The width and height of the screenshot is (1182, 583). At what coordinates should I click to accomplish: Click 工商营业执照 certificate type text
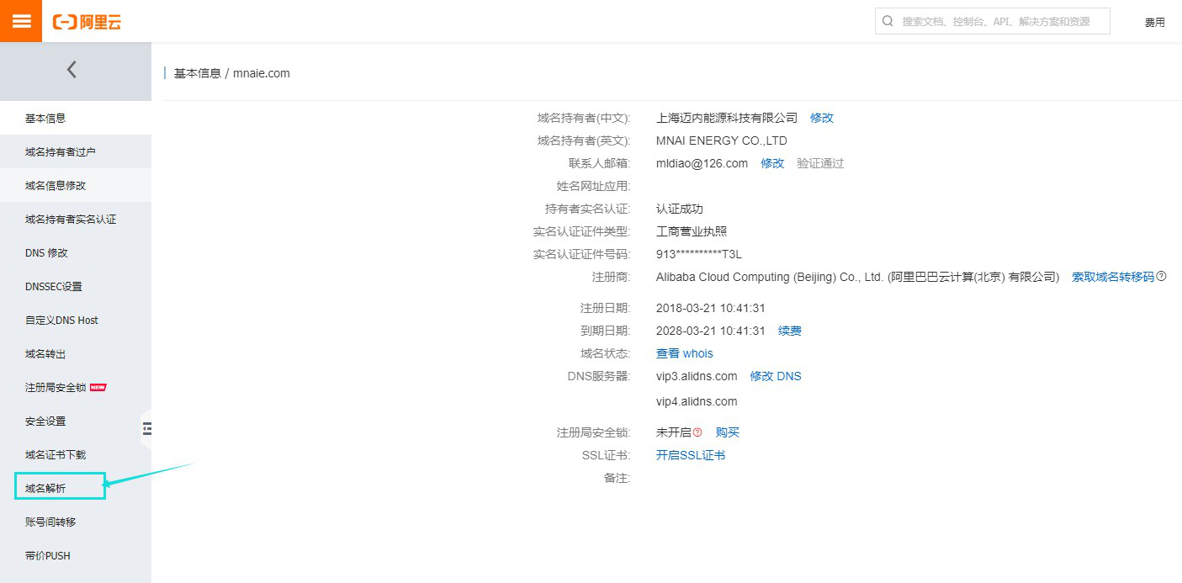coord(692,231)
